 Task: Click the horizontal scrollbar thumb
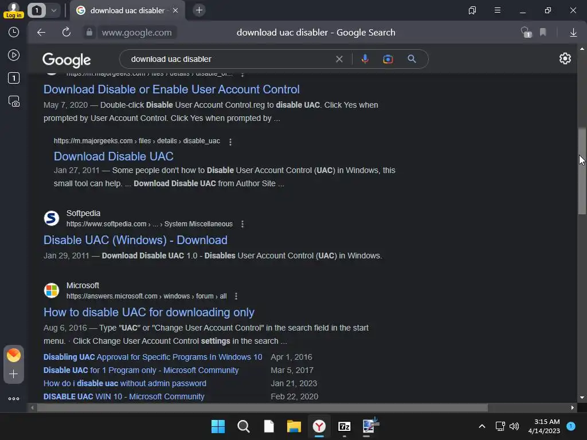(262, 408)
